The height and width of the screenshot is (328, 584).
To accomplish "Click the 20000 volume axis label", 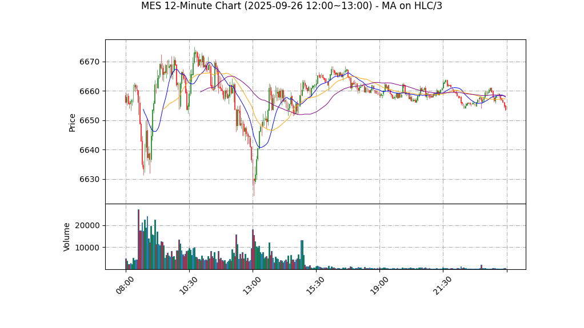I will coord(87,226).
